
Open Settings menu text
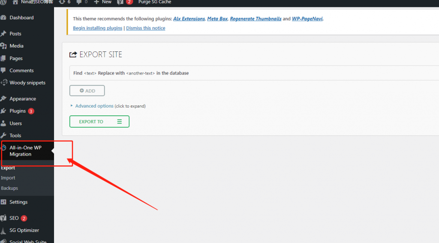pos(18,202)
